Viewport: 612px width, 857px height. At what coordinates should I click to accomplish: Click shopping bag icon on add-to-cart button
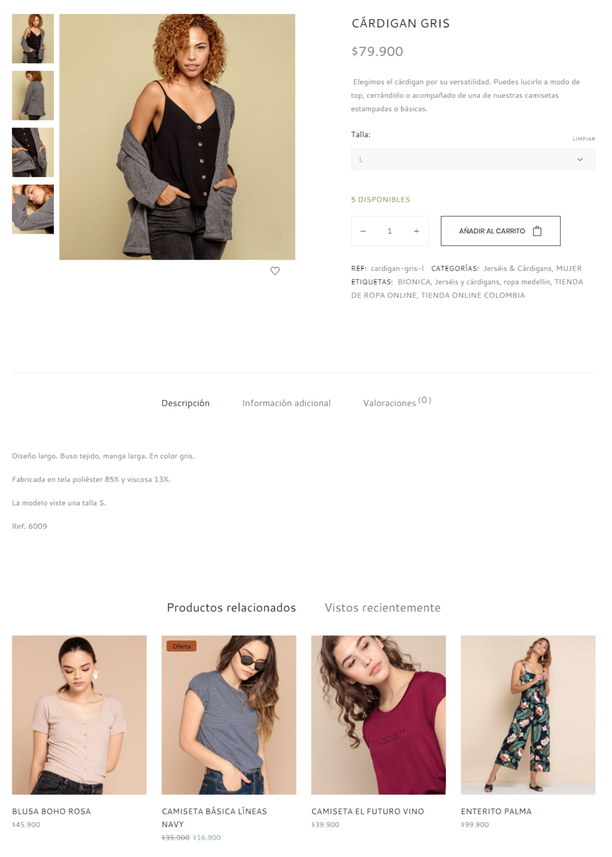537,231
